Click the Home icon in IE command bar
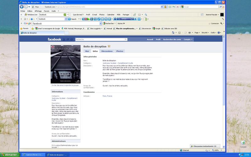The image size is (251, 157). [x=173, y=33]
